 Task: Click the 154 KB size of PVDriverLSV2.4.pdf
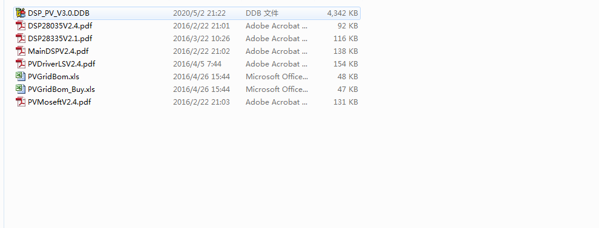point(345,64)
